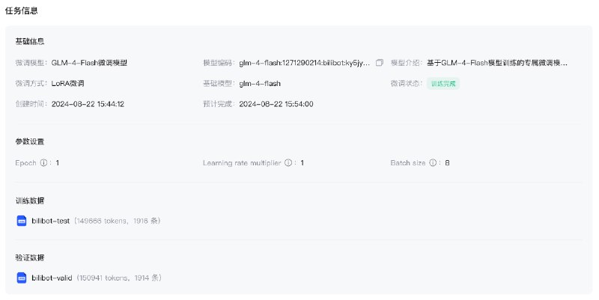The image size is (599, 300).
Task: Click the Epoch label
Action: [x=25, y=163]
